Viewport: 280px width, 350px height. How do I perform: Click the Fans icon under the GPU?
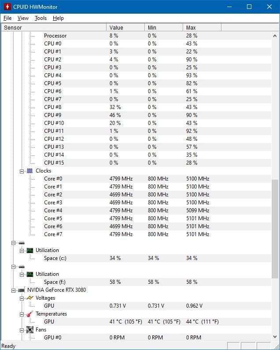click(30, 330)
